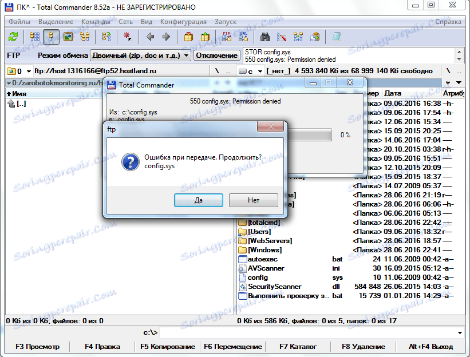Viewport: 470px width, 357px height.
Task: Expand the right panel directory history arrow
Action: pyautogui.click(x=459, y=82)
